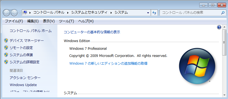Open the 編集(E) menu

33,21
